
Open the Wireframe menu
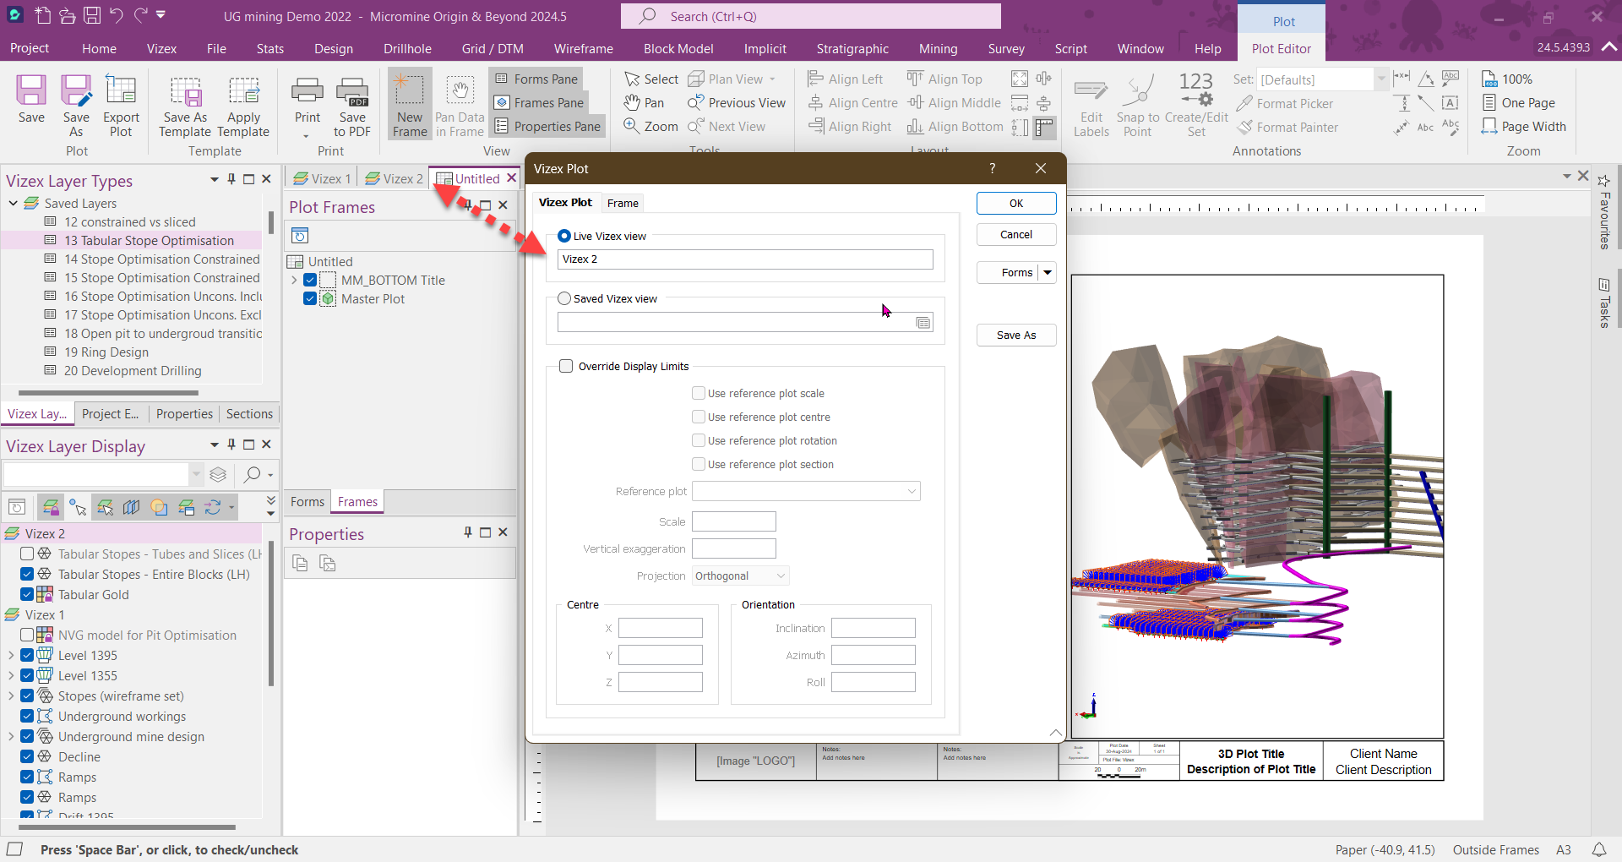(583, 49)
